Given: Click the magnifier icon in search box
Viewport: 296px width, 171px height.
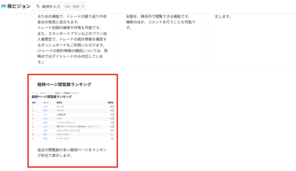Looking at the screenshot, I should click(38, 6).
